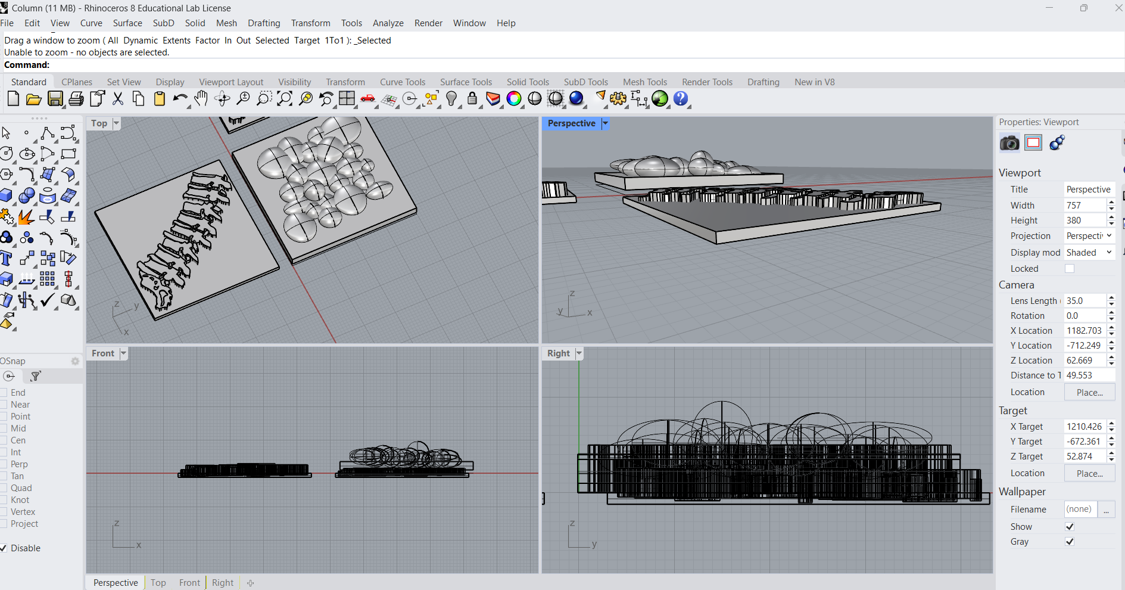The image size is (1125, 590).
Task: Open the Analyze menu
Action: click(x=388, y=23)
